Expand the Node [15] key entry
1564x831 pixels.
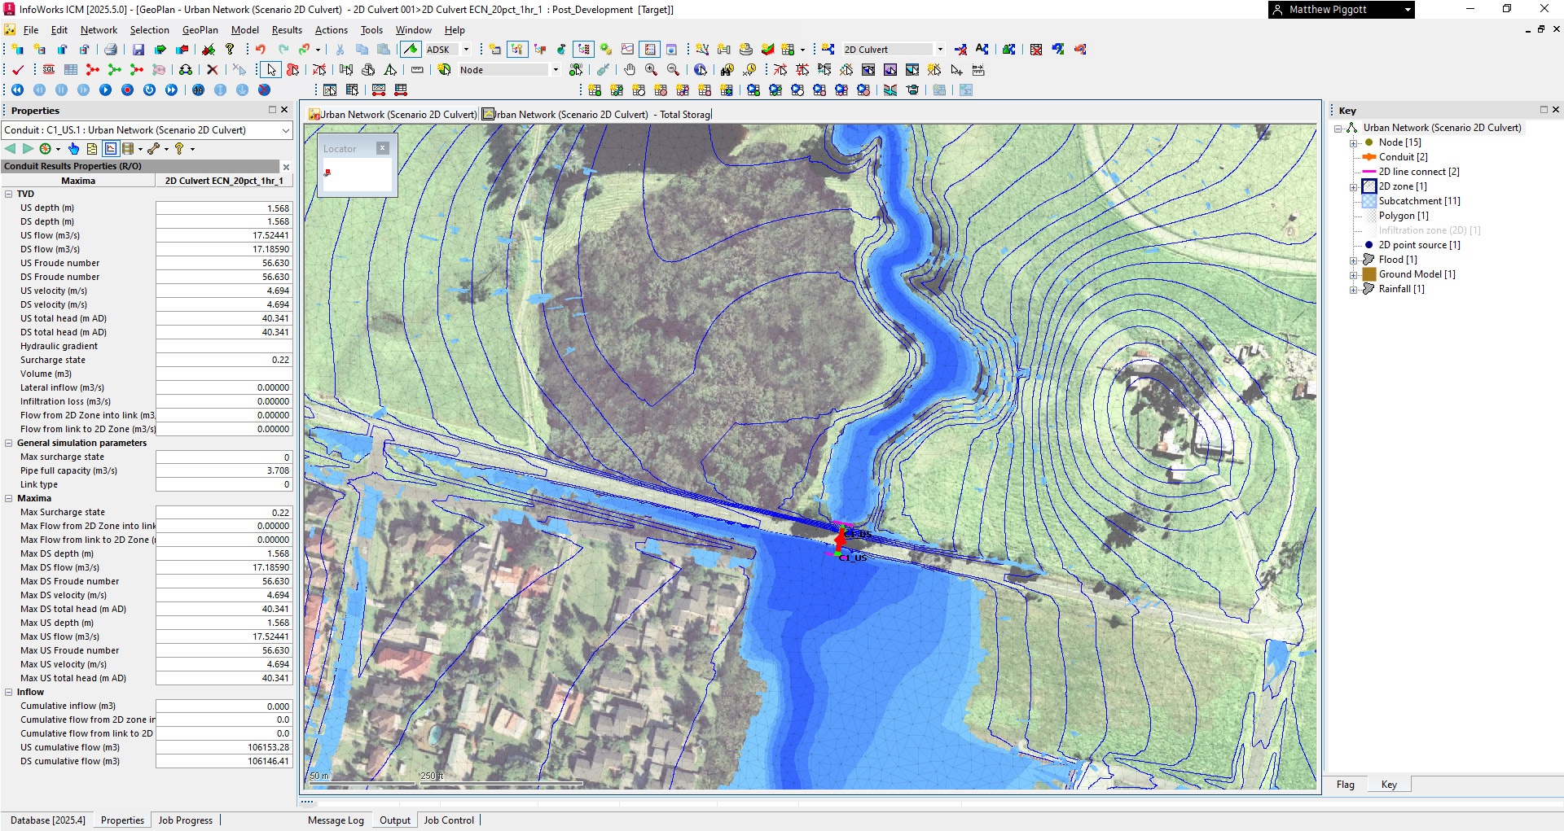[1353, 142]
